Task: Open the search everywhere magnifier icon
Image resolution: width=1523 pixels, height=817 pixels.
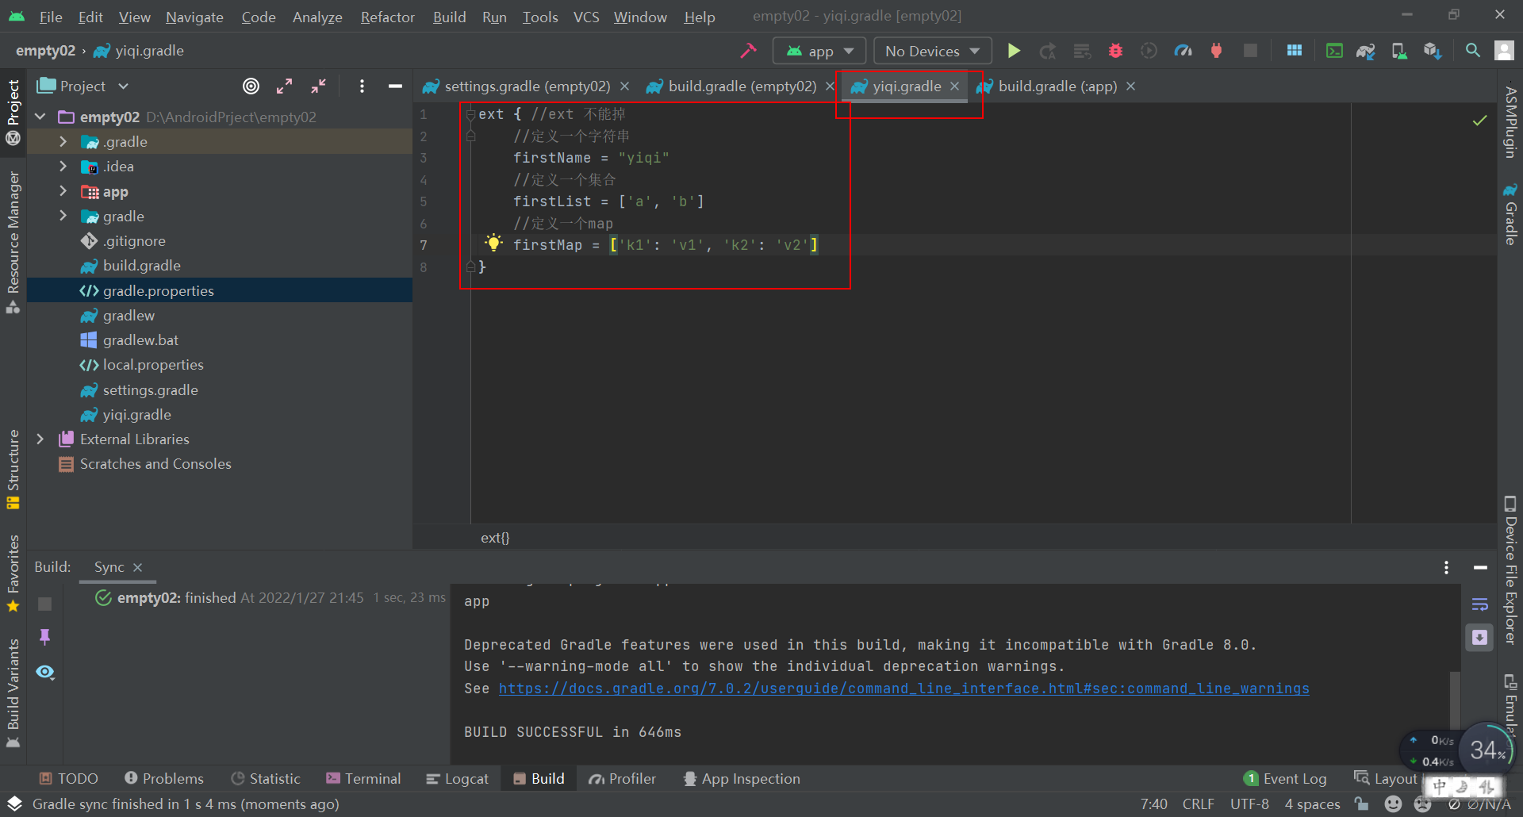Action: [x=1473, y=50]
